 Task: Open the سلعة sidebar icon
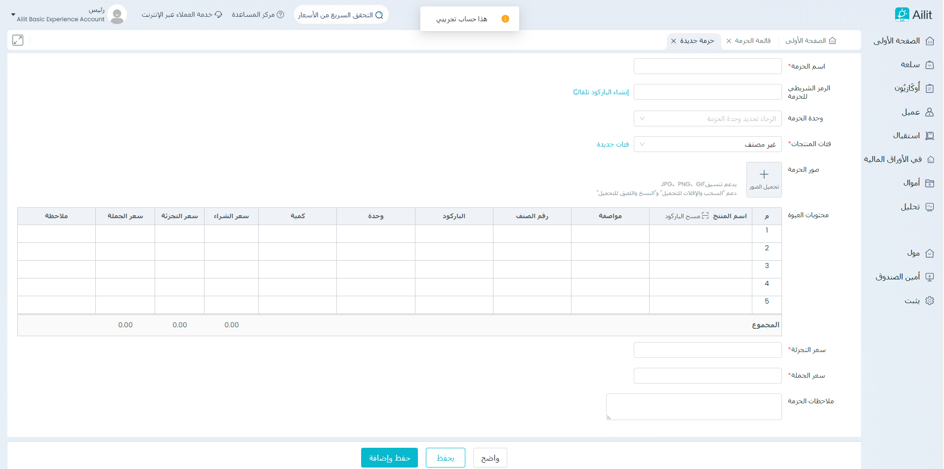(x=929, y=65)
